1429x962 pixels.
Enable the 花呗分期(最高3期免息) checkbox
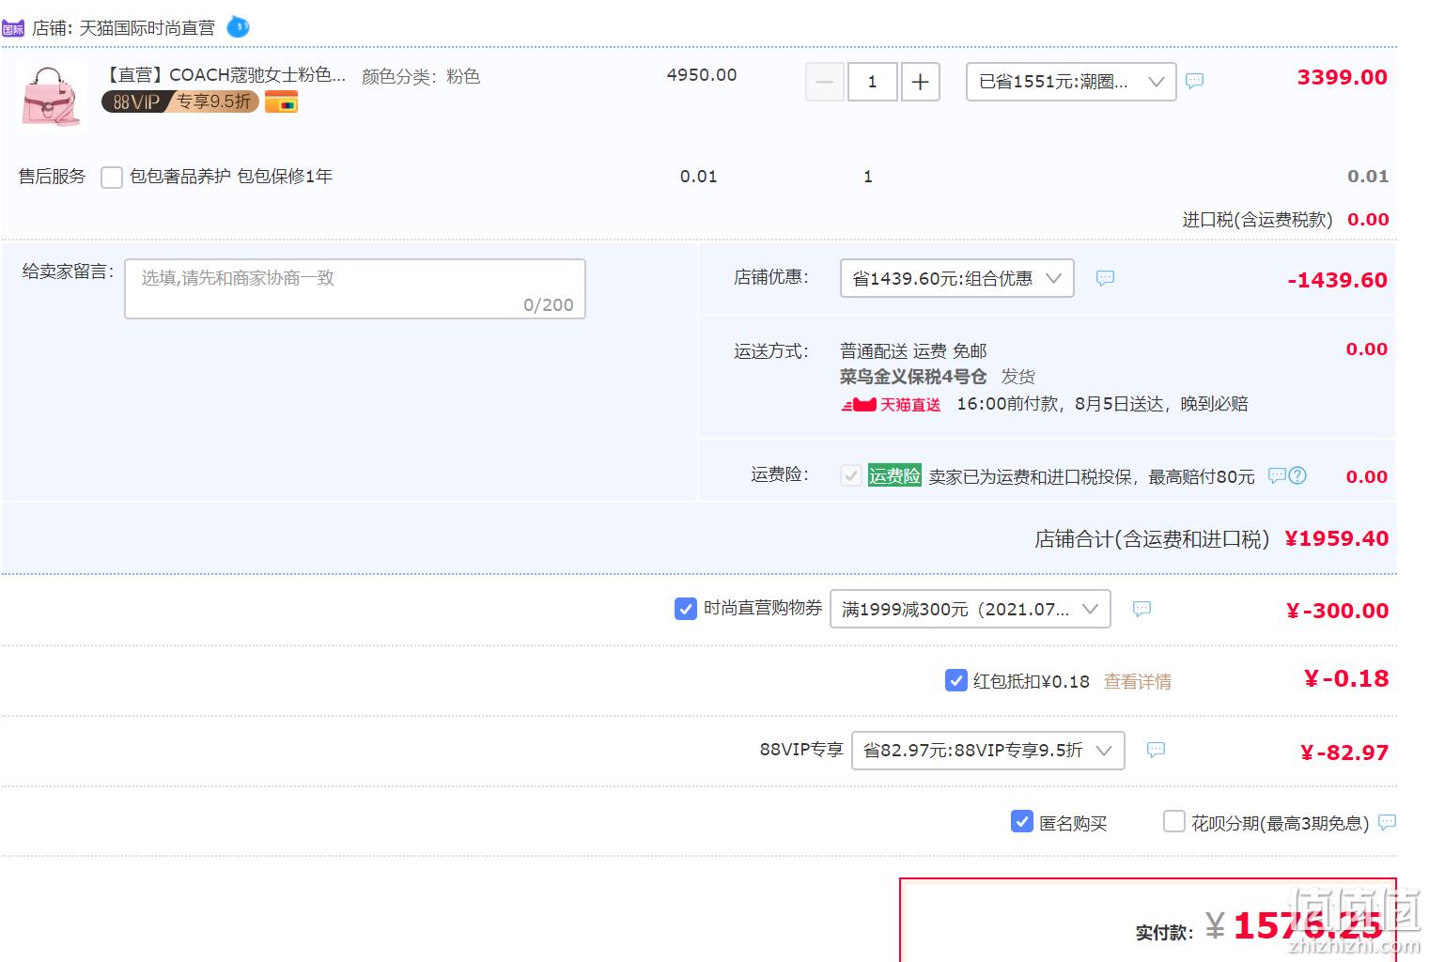[1173, 822]
